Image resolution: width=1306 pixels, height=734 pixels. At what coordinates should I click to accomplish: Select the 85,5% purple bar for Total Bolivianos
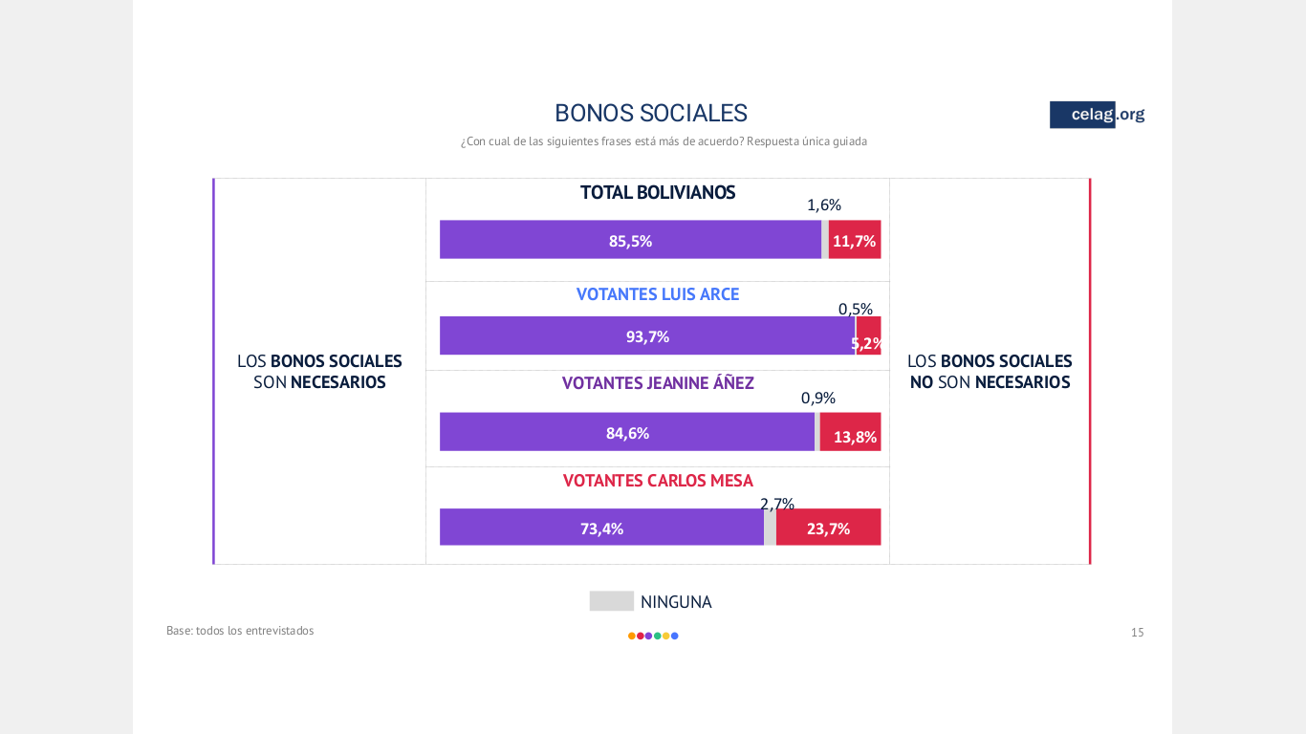(x=630, y=240)
